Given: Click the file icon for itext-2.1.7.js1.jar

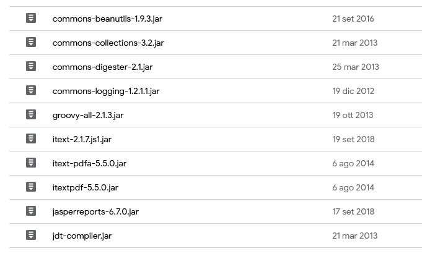Looking at the screenshot, I should [x=31, y=139].
